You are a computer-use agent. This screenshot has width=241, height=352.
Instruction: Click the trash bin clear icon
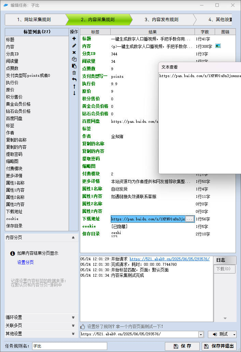[x=74, y=73]
